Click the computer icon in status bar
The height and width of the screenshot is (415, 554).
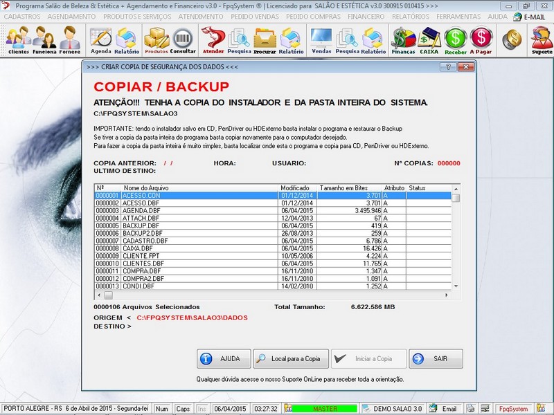[485, 408]
